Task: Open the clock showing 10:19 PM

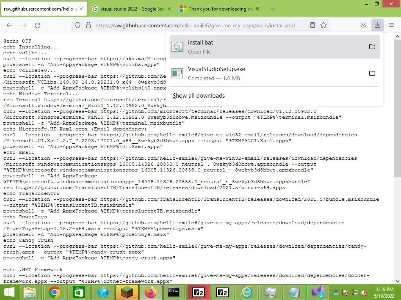Action: [384, 293]
